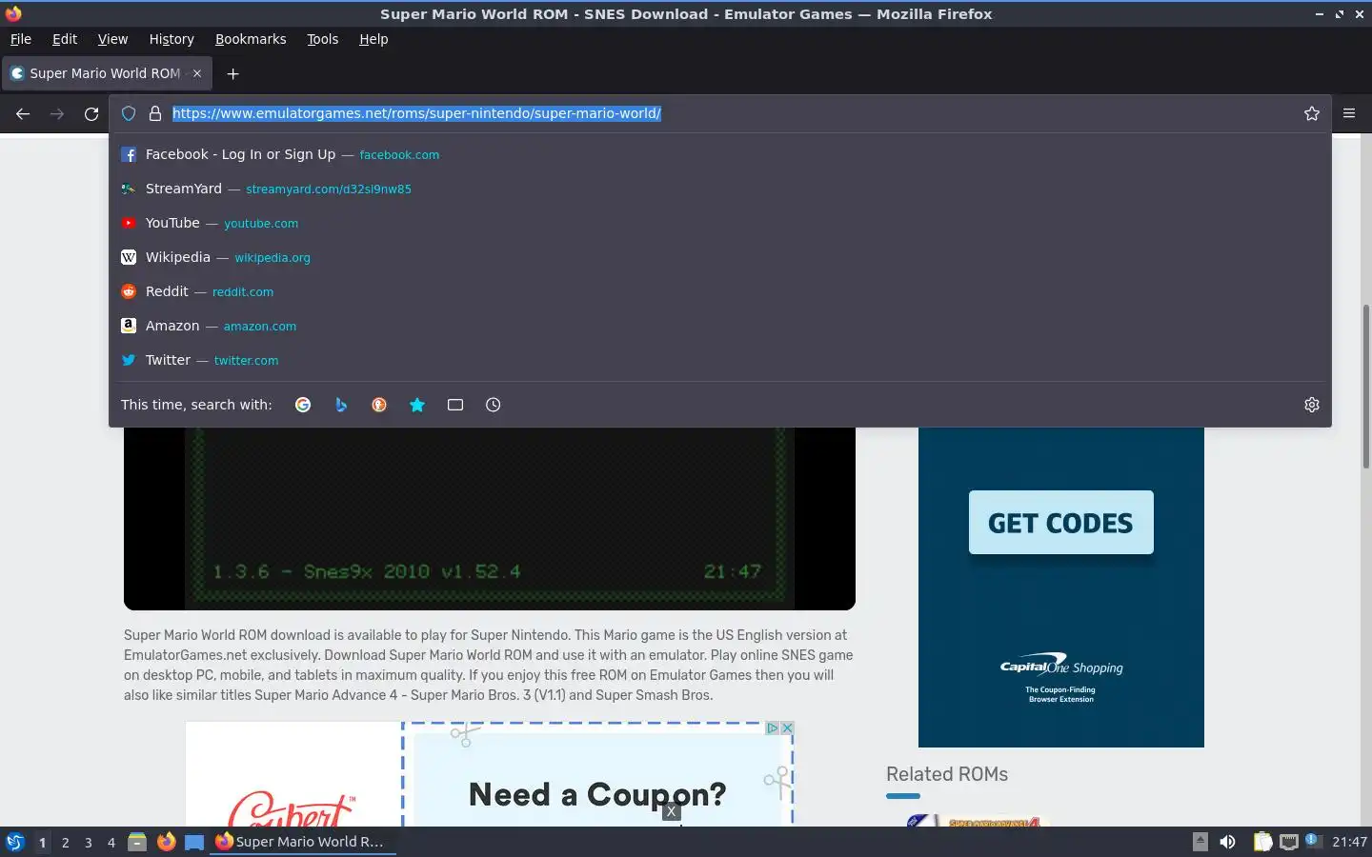
Task: Switch to workspace 1
Action: point(42,842)
